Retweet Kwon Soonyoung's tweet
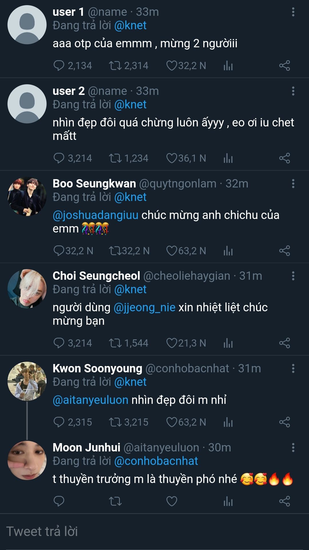Image resolution: width=309 pixels, height=550 pixels. (x=115, y=422)
